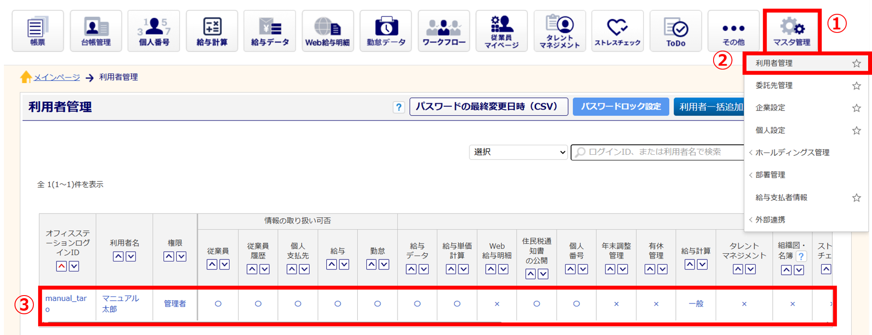This screenshot has width=872, height=335.
Task: Sort 利用者名 column descending
Action: [131, 257]
